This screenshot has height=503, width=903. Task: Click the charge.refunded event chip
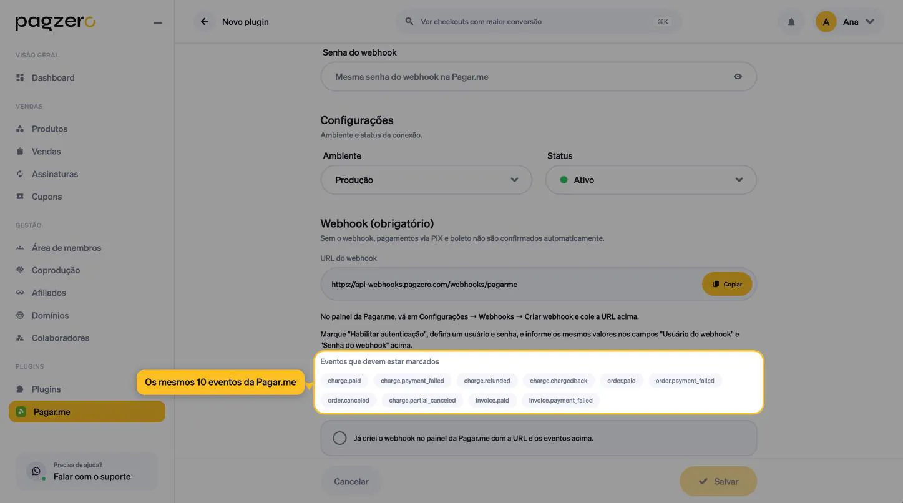point(487,381)
